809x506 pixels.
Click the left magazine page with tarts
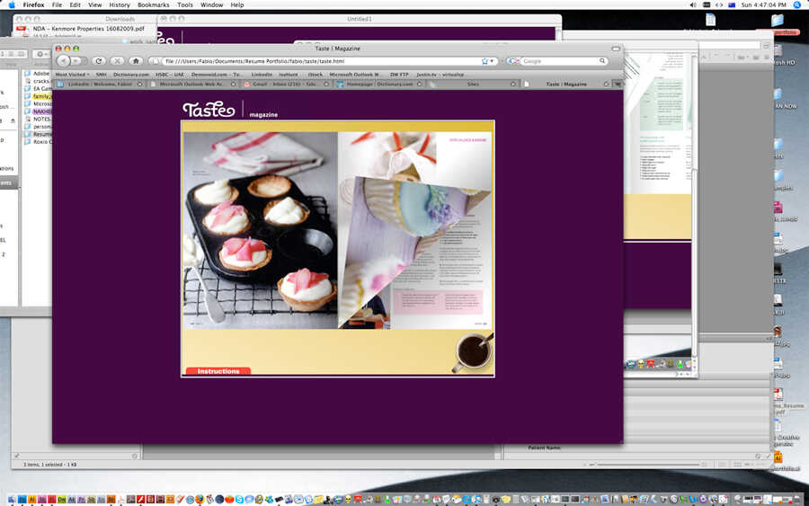coord(261,230)
